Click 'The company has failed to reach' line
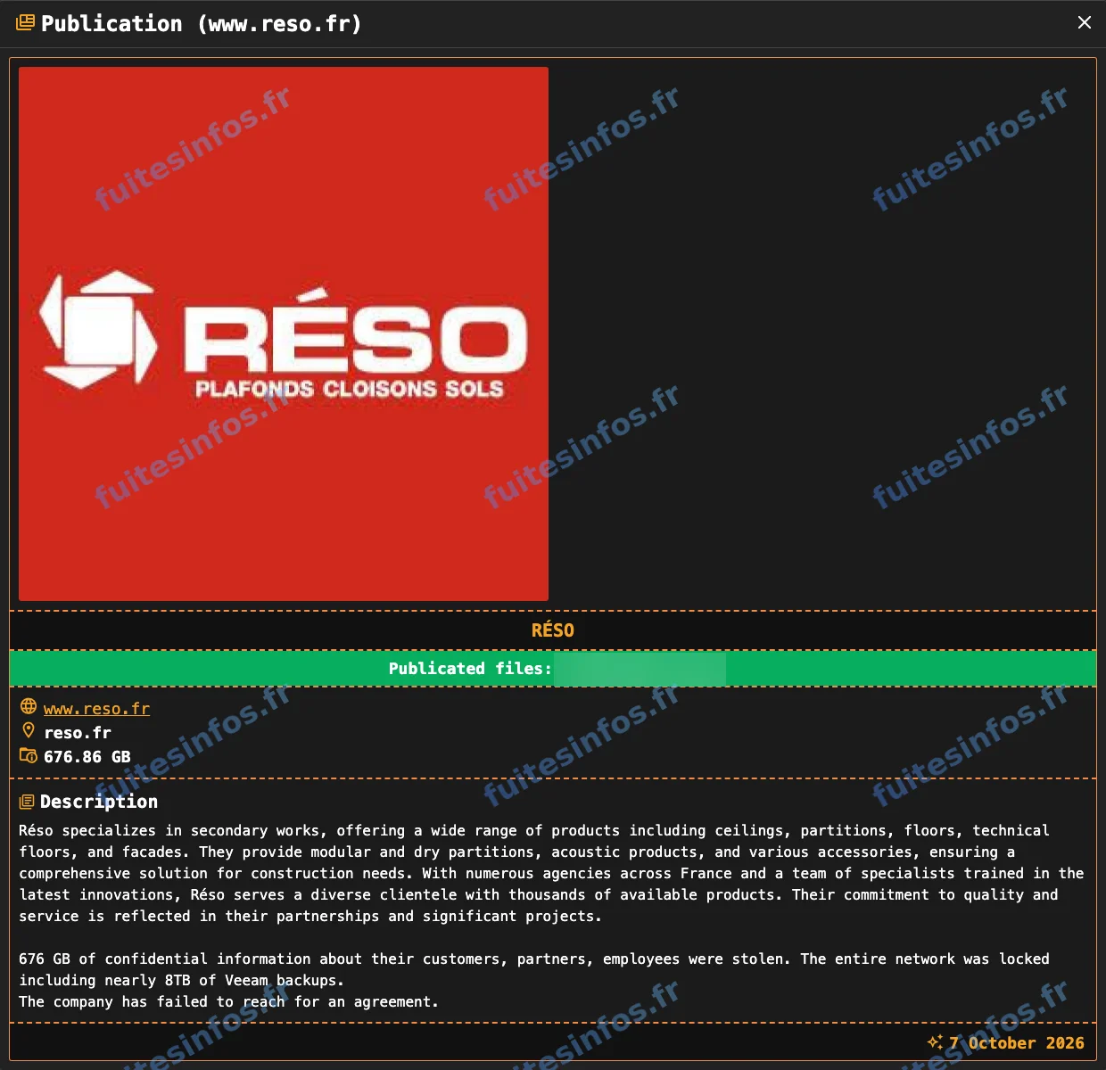 pos(229,1001)
